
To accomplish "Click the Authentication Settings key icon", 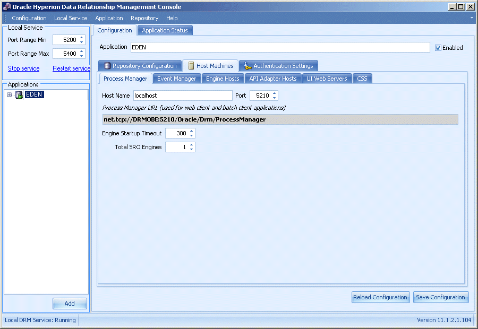I will 247,65.
